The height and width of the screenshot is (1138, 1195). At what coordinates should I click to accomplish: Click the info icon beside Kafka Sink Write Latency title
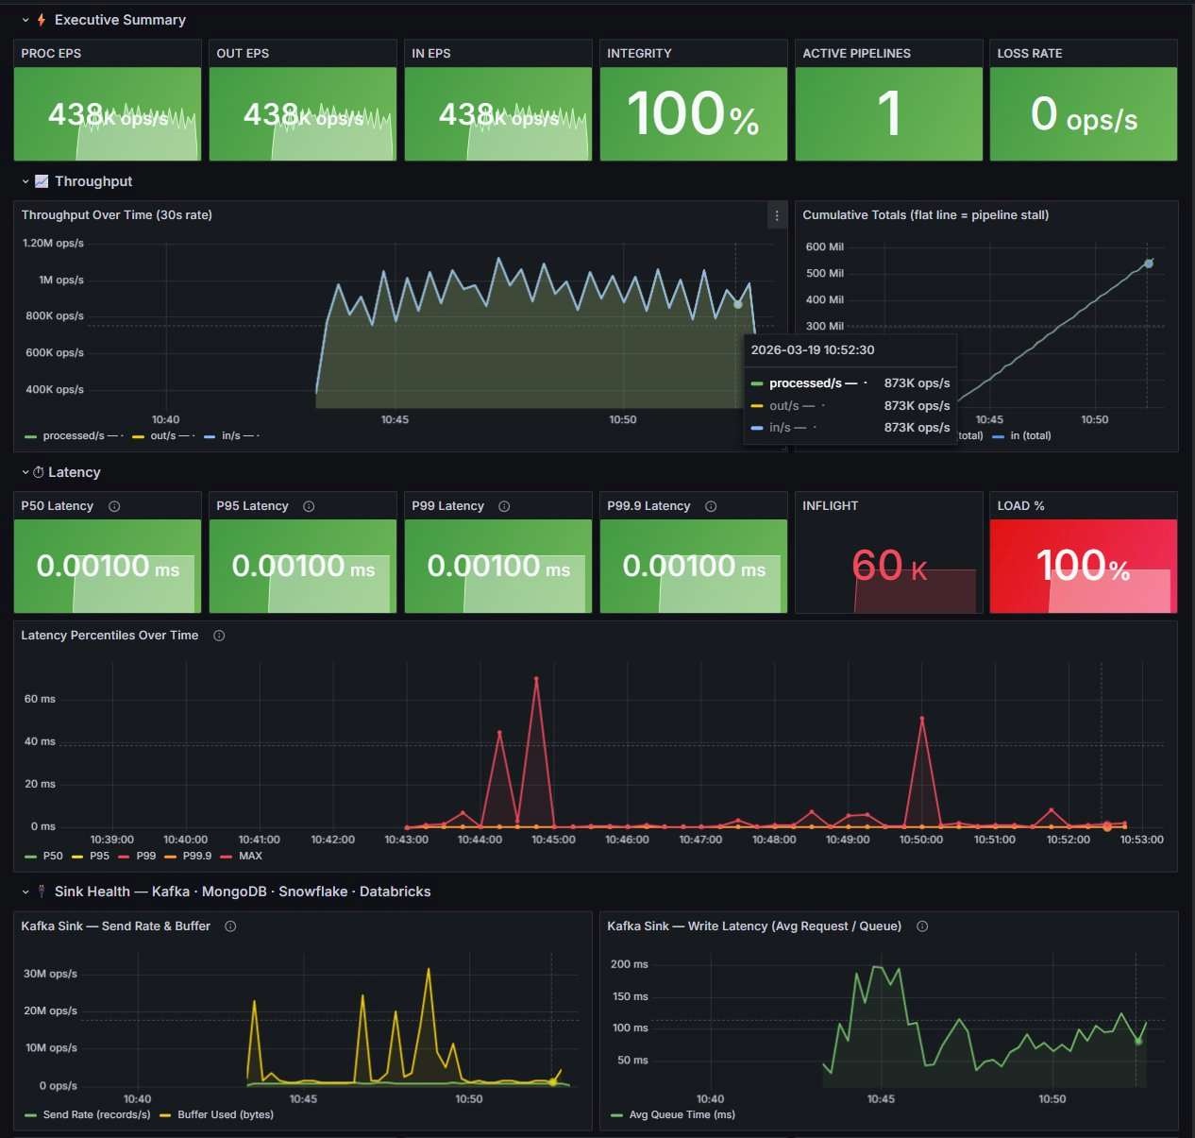pos(922,926)
